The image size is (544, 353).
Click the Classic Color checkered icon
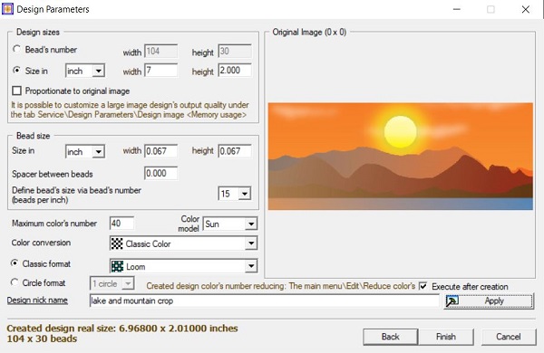117,243
